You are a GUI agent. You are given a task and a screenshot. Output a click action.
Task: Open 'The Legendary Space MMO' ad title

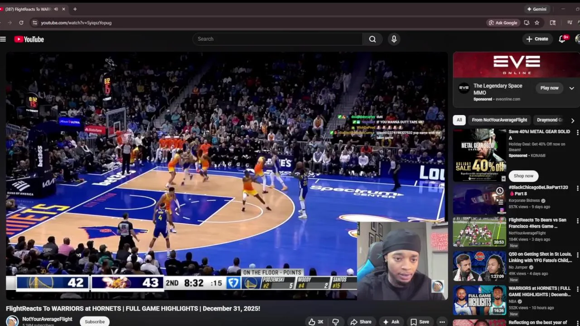[x=498, y=89]
